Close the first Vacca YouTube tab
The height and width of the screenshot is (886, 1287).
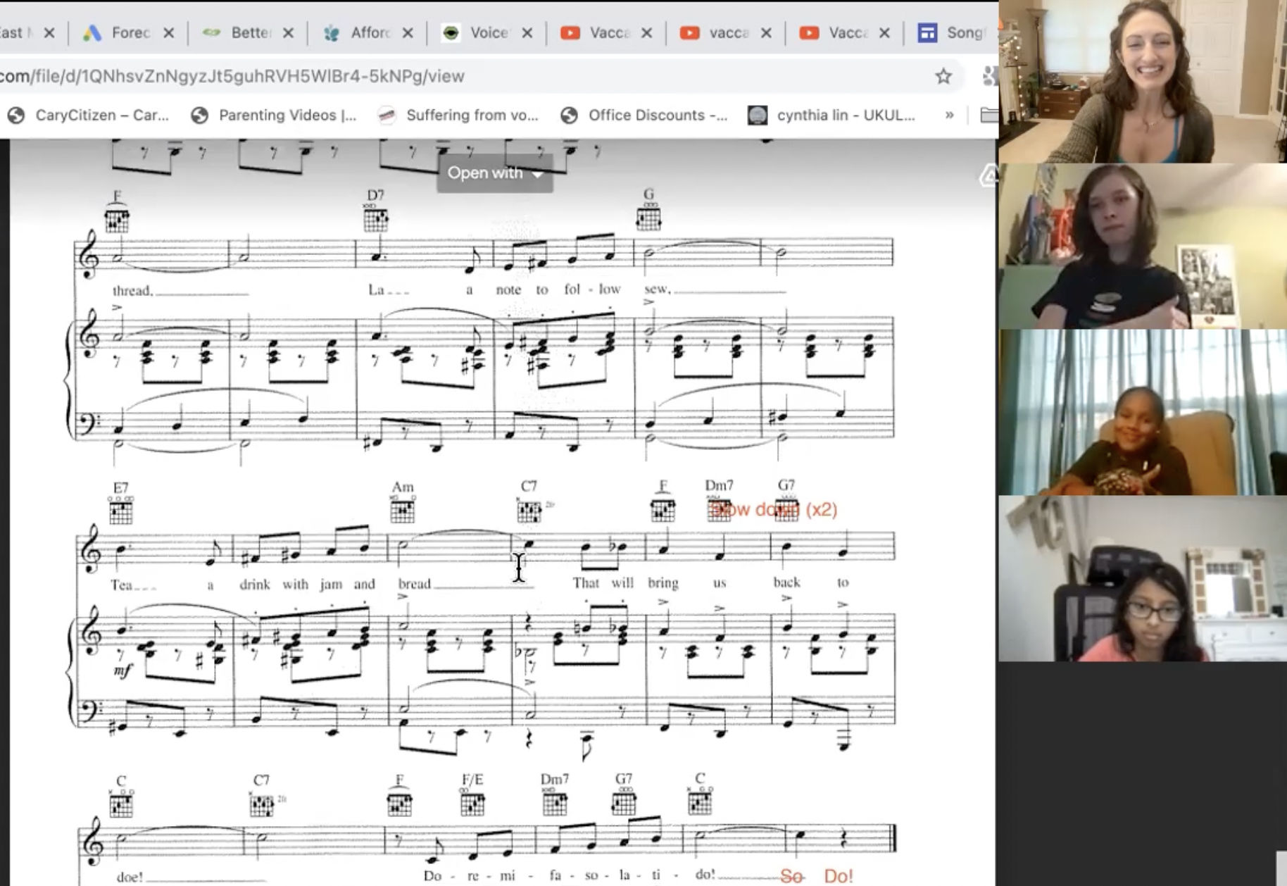pyautogui.click(x=647, y=32)
